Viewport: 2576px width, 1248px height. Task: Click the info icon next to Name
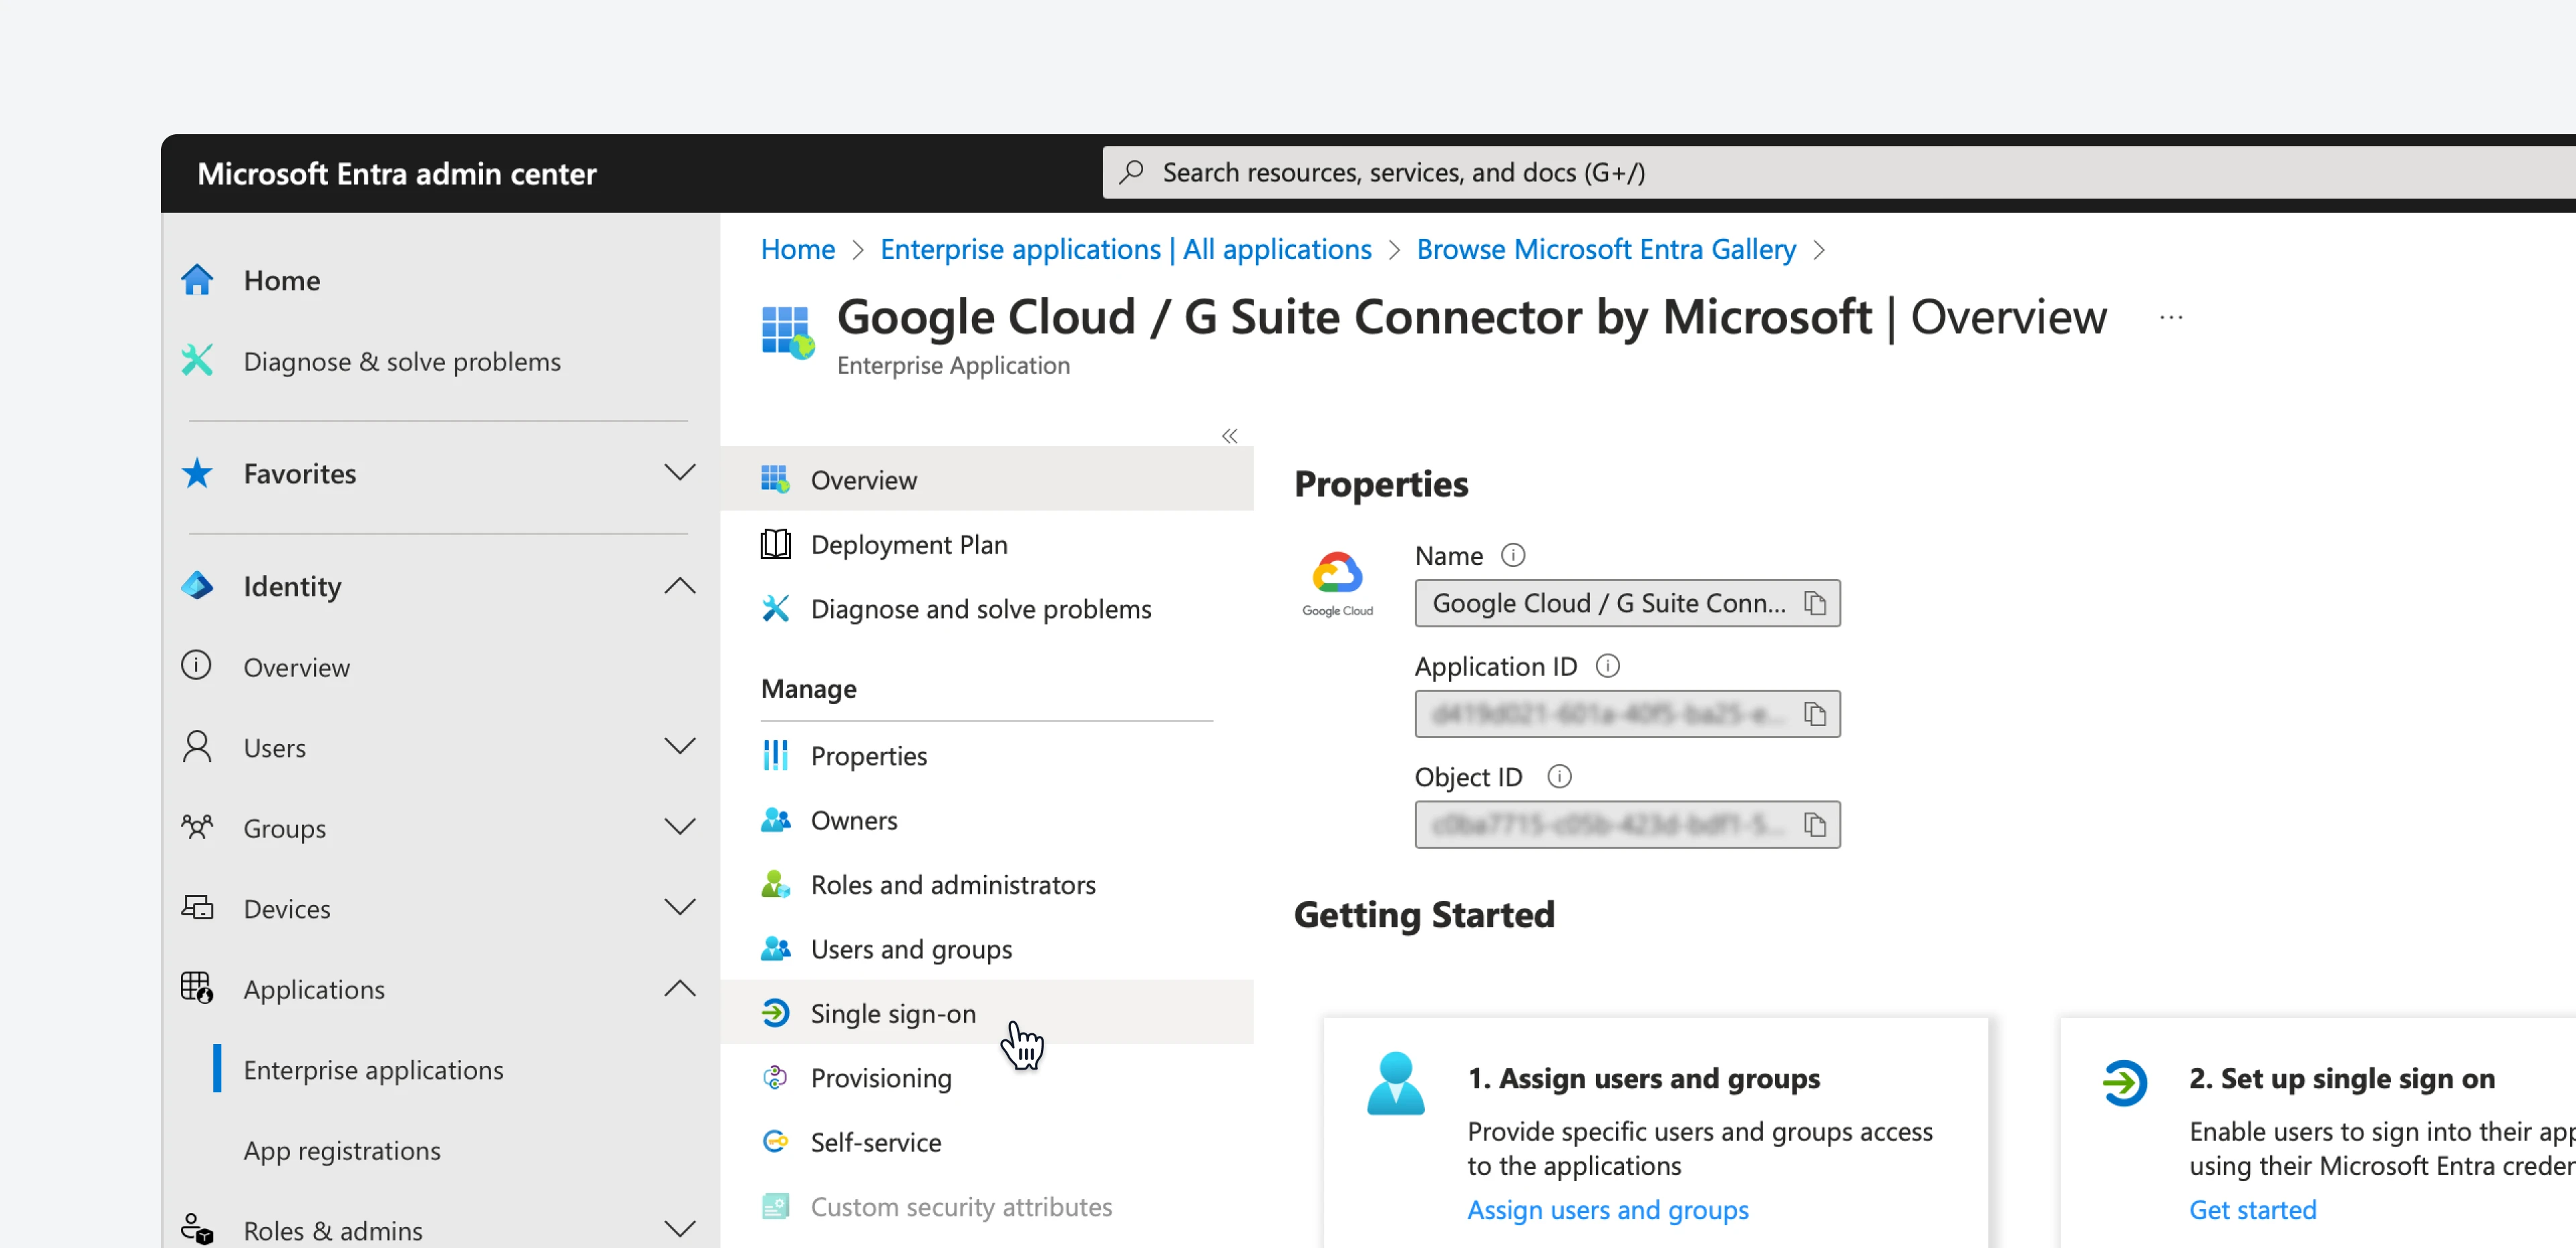click(x=1514, y=555)
